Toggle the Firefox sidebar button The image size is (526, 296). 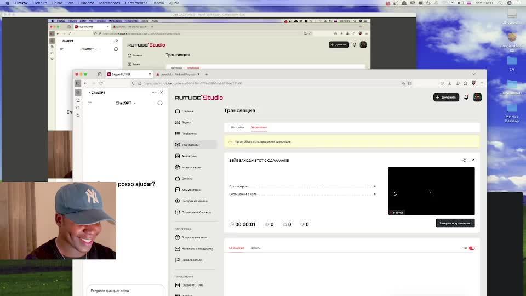point(78,83)
